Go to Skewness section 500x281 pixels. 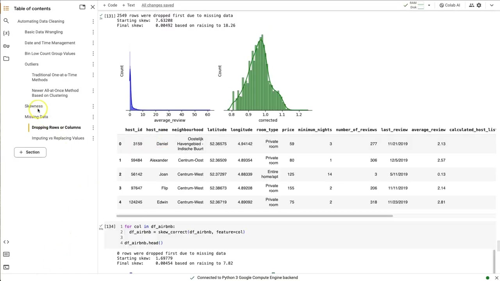tap(34, 106)
